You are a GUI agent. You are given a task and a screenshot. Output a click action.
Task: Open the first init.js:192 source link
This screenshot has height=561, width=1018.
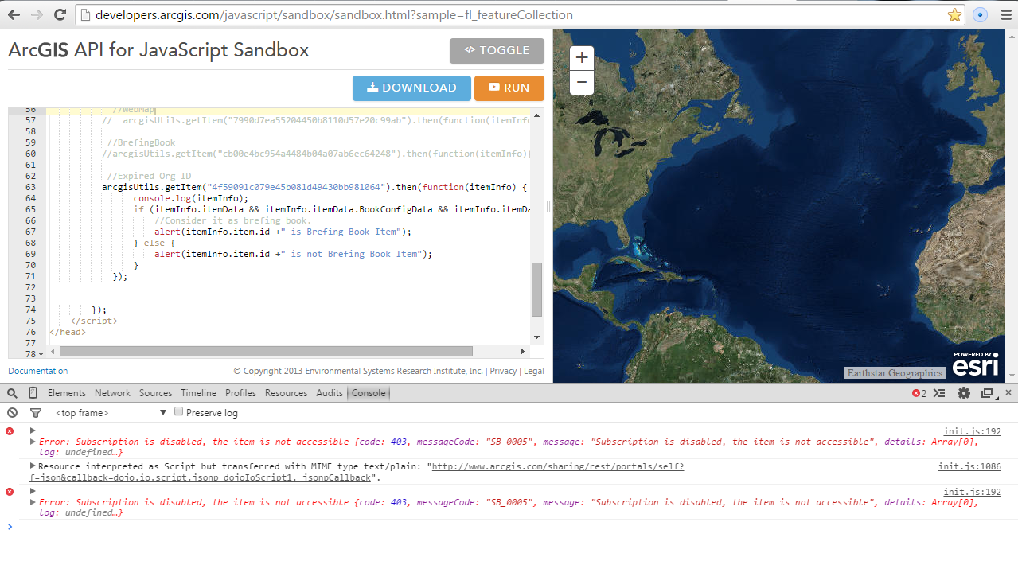tap(972, 431)
